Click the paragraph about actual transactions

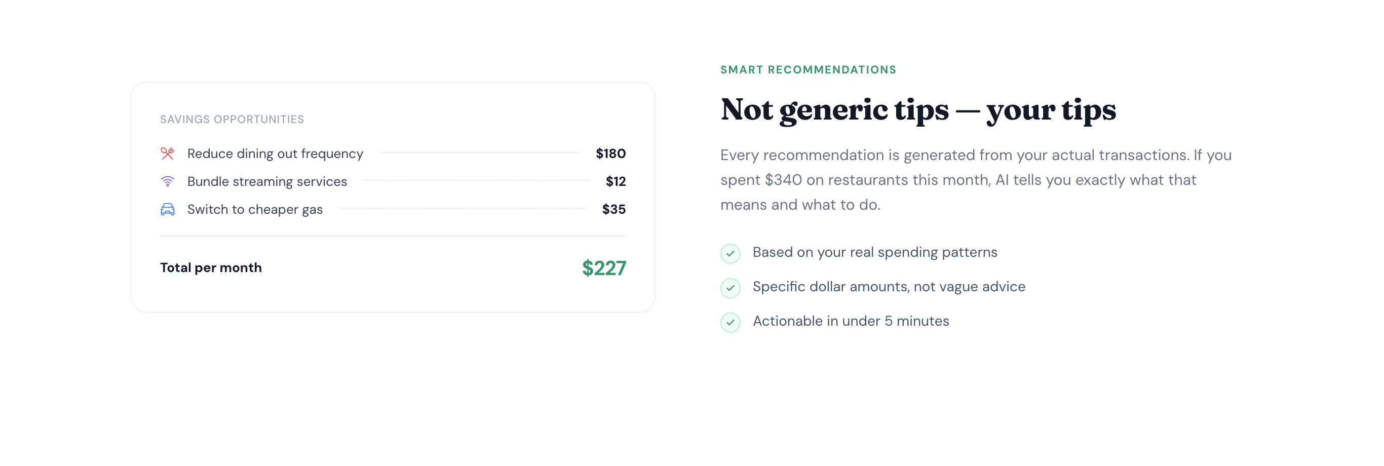[976, 179]
